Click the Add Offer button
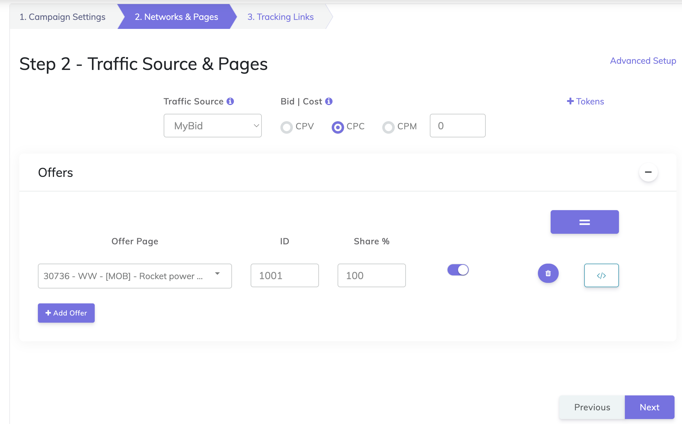 point(66,313)
